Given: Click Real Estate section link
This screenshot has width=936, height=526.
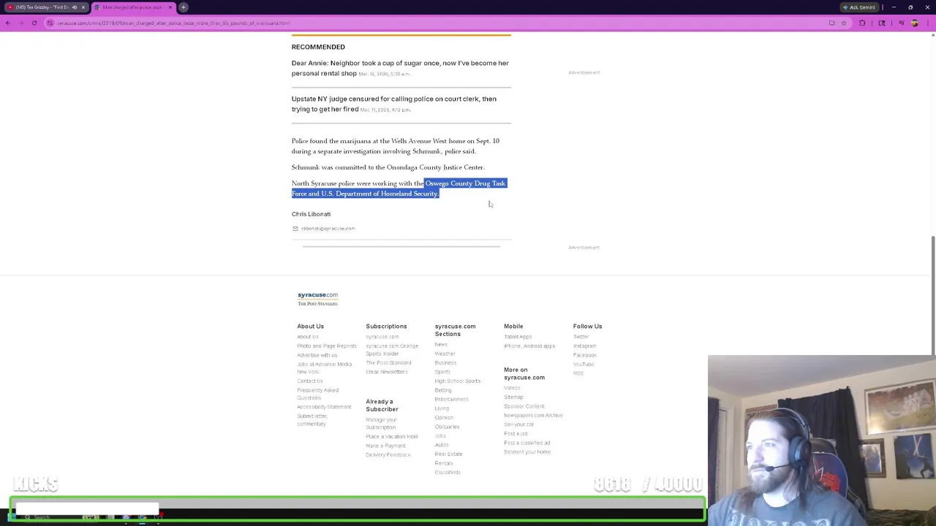Looking at the screenshot, I should point(448,454).
